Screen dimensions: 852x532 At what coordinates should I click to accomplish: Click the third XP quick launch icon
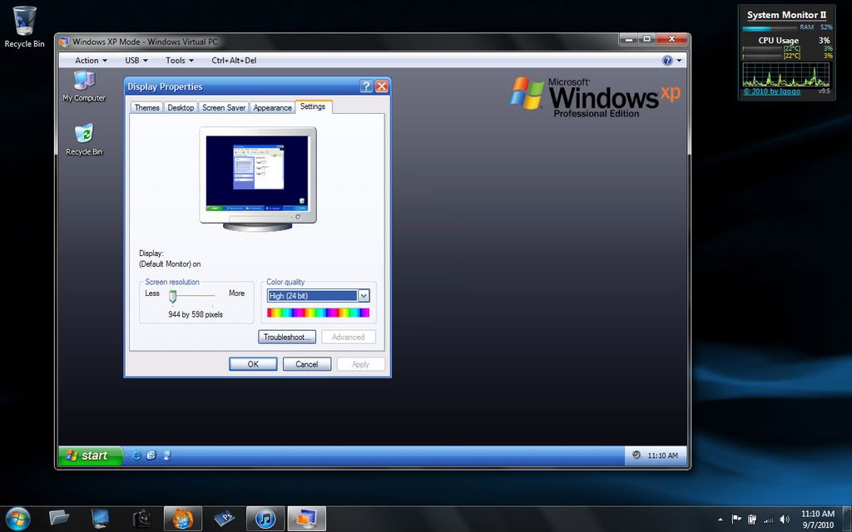pos(166,456)
